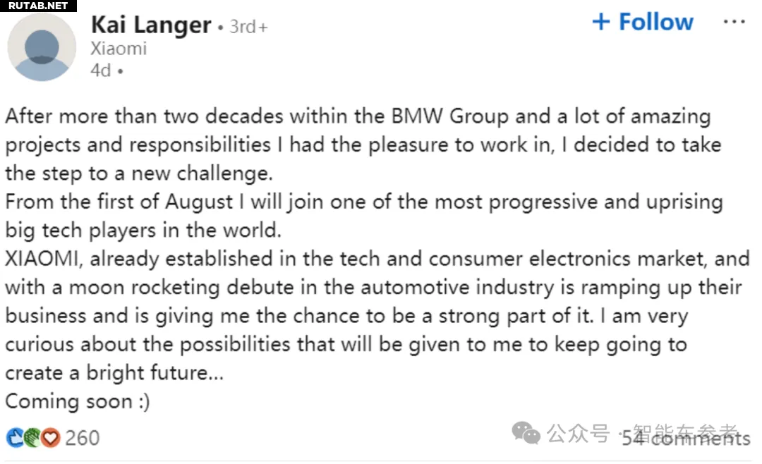The height and width of the screenshot is (464, 762).
Task: Click the 4d post timestamp
Action: coord(101,71)
